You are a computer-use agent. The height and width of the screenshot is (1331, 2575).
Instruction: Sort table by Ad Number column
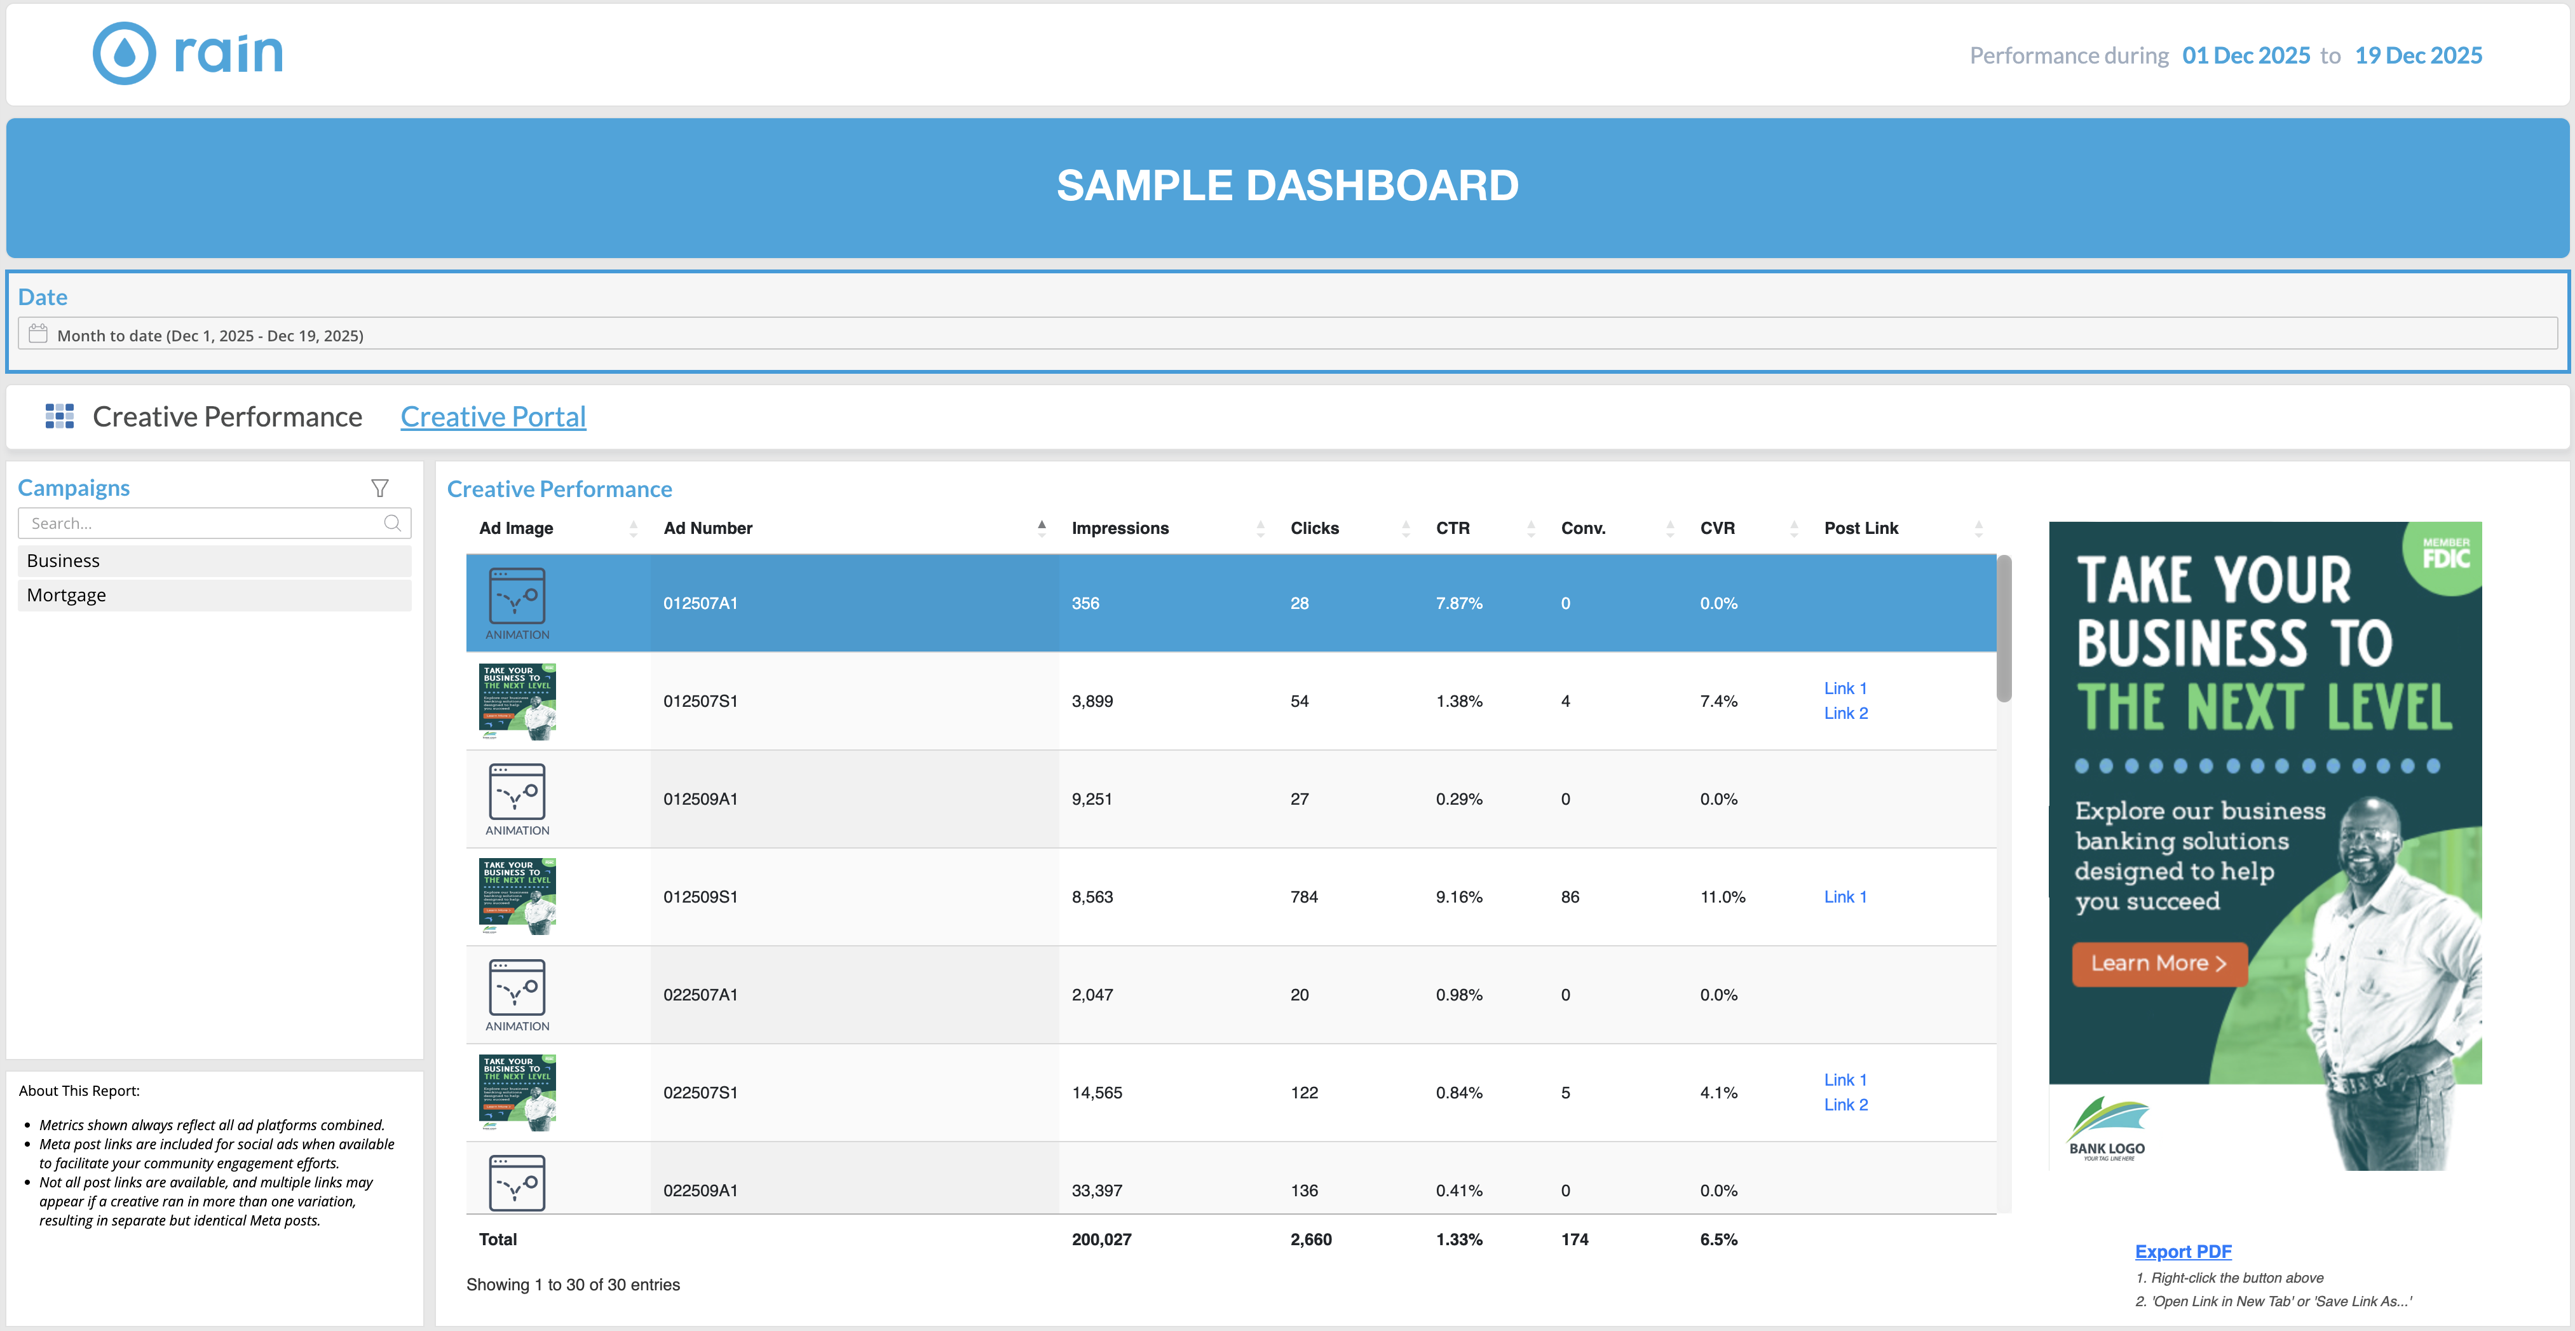coord(708,528)
